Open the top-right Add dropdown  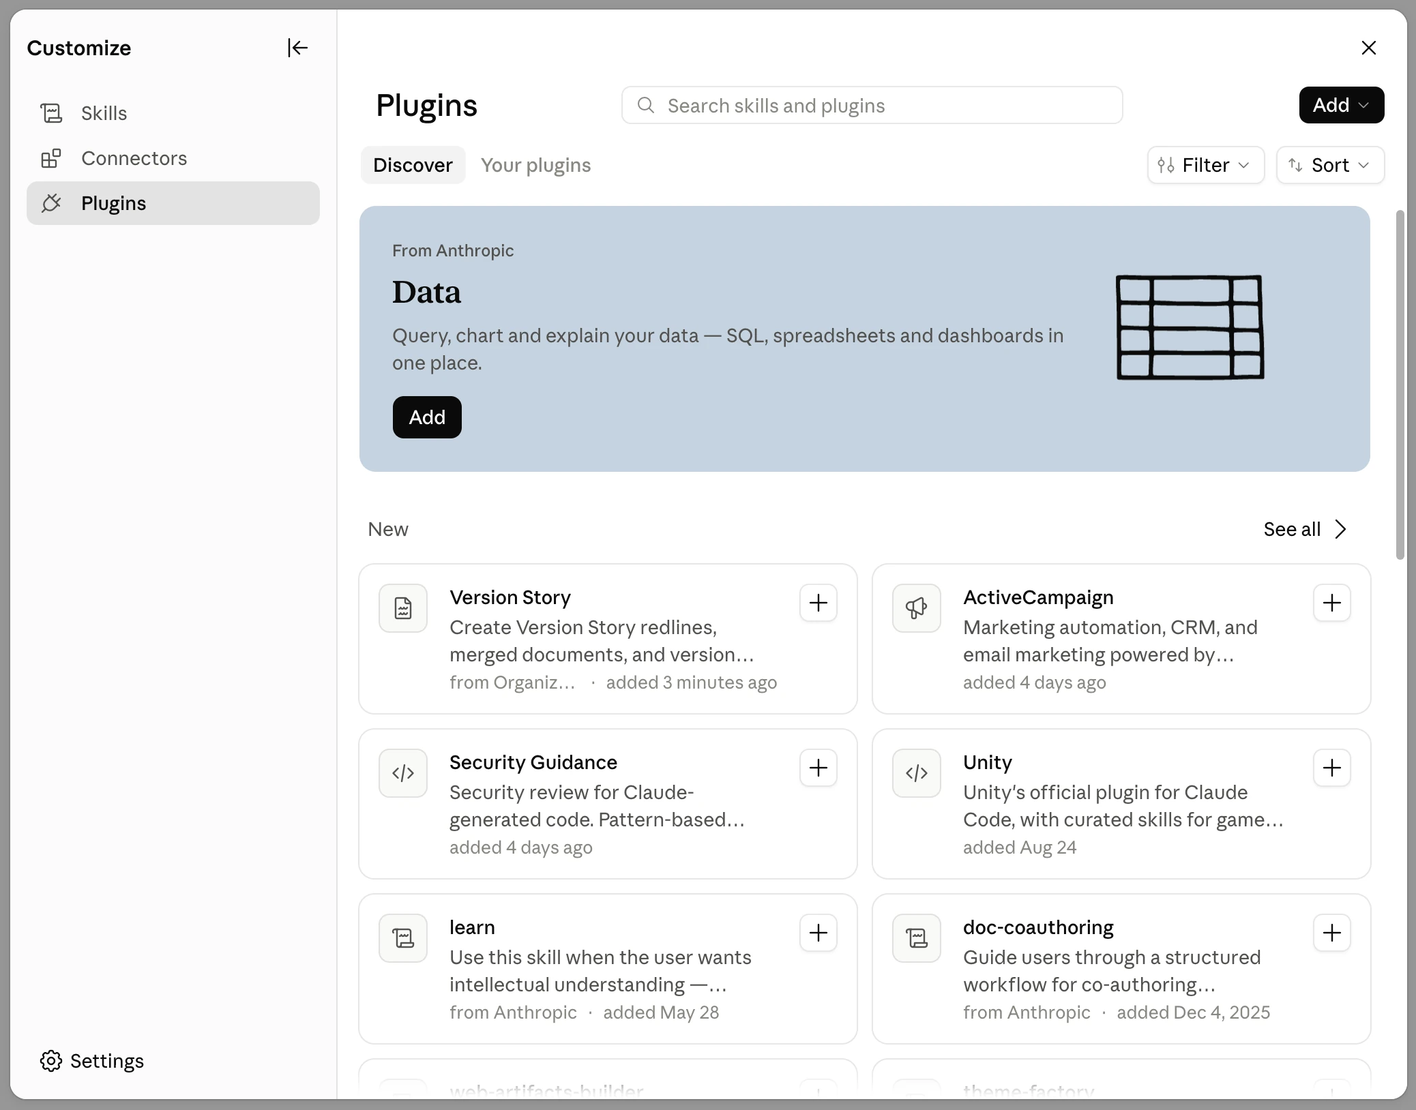1341,105
